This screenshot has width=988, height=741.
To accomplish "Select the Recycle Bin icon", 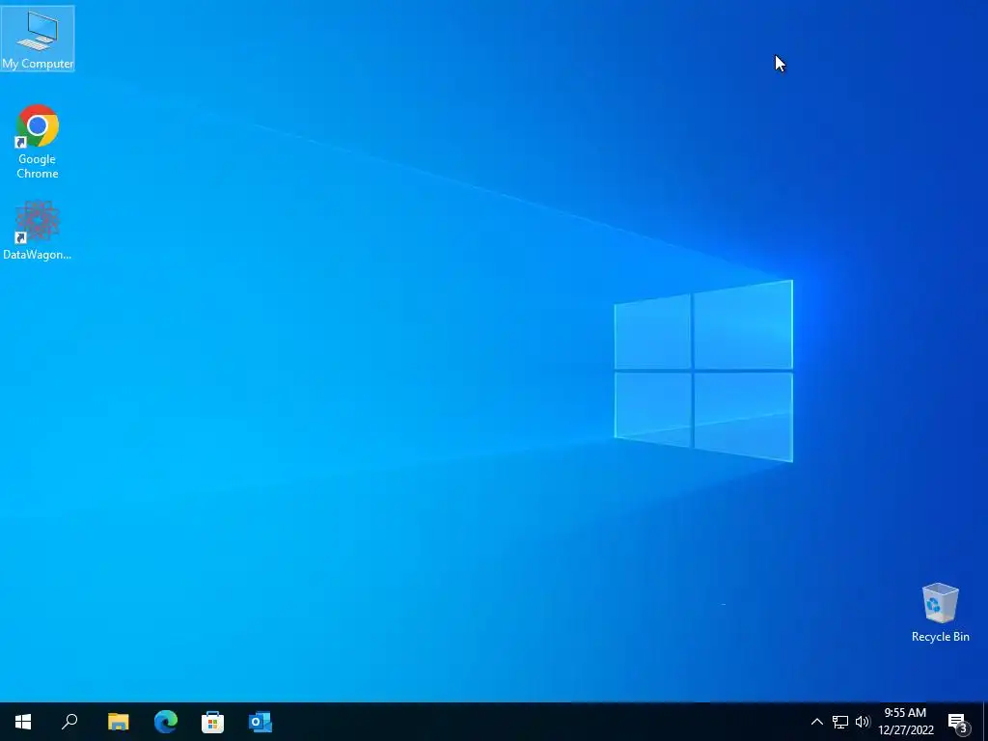I will click(940, 613).
